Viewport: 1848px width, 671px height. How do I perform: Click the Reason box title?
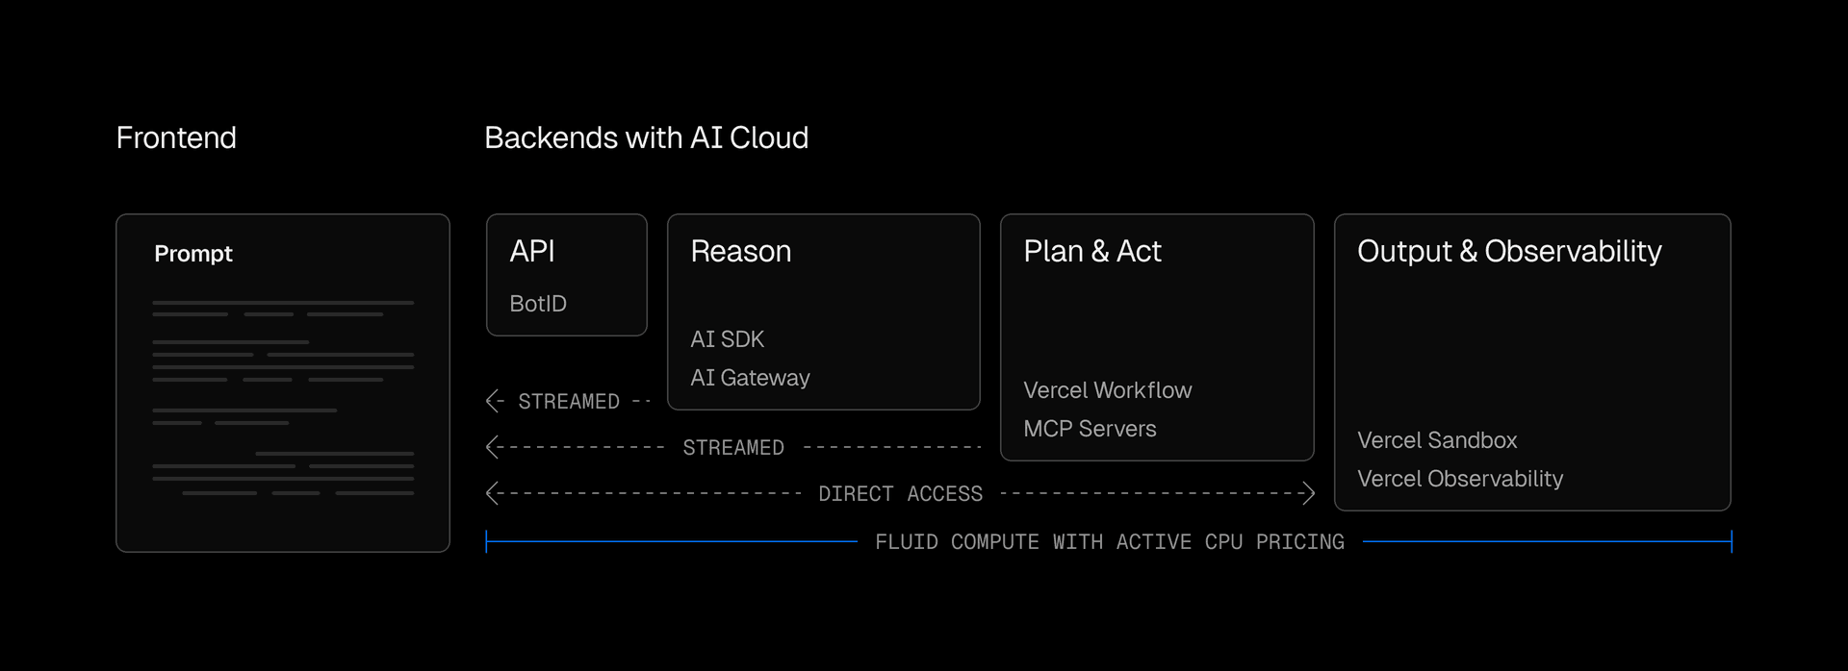[x=740, y=251]
